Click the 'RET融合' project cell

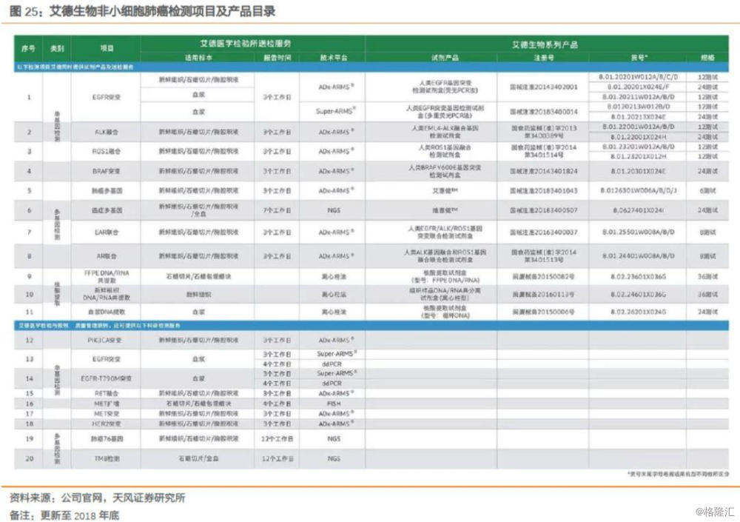pyautogui.click(x=107, y=393)
